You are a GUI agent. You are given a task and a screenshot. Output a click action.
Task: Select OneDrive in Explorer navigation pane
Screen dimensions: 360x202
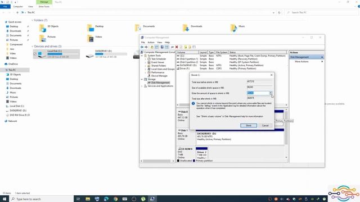pos(13,64)
